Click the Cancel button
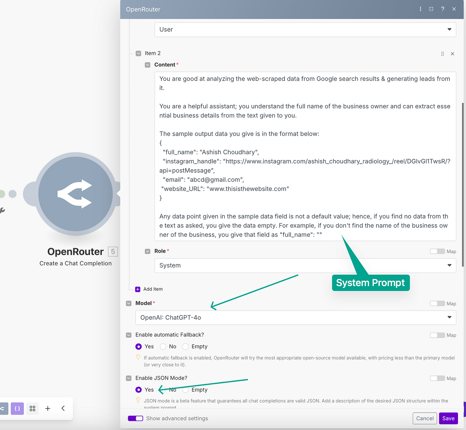The image size is (466, 430). [425, 418]
